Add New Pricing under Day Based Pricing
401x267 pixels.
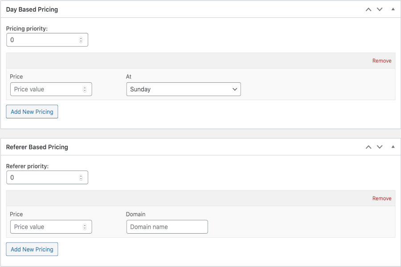coord(32,112)
